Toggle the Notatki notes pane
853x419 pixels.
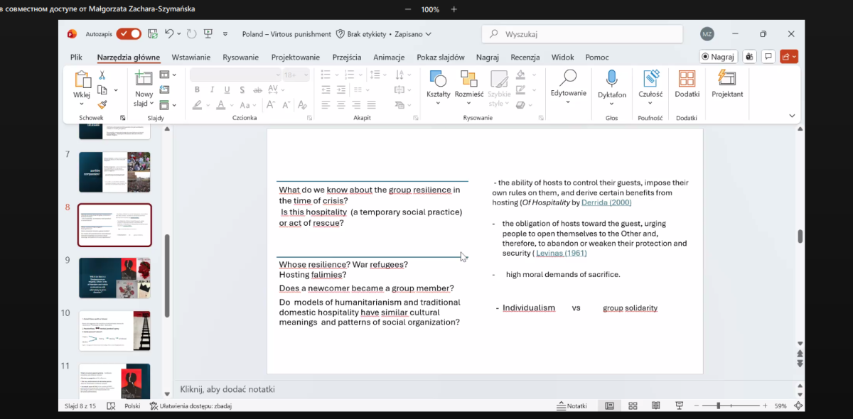click(x=572, y=406)
